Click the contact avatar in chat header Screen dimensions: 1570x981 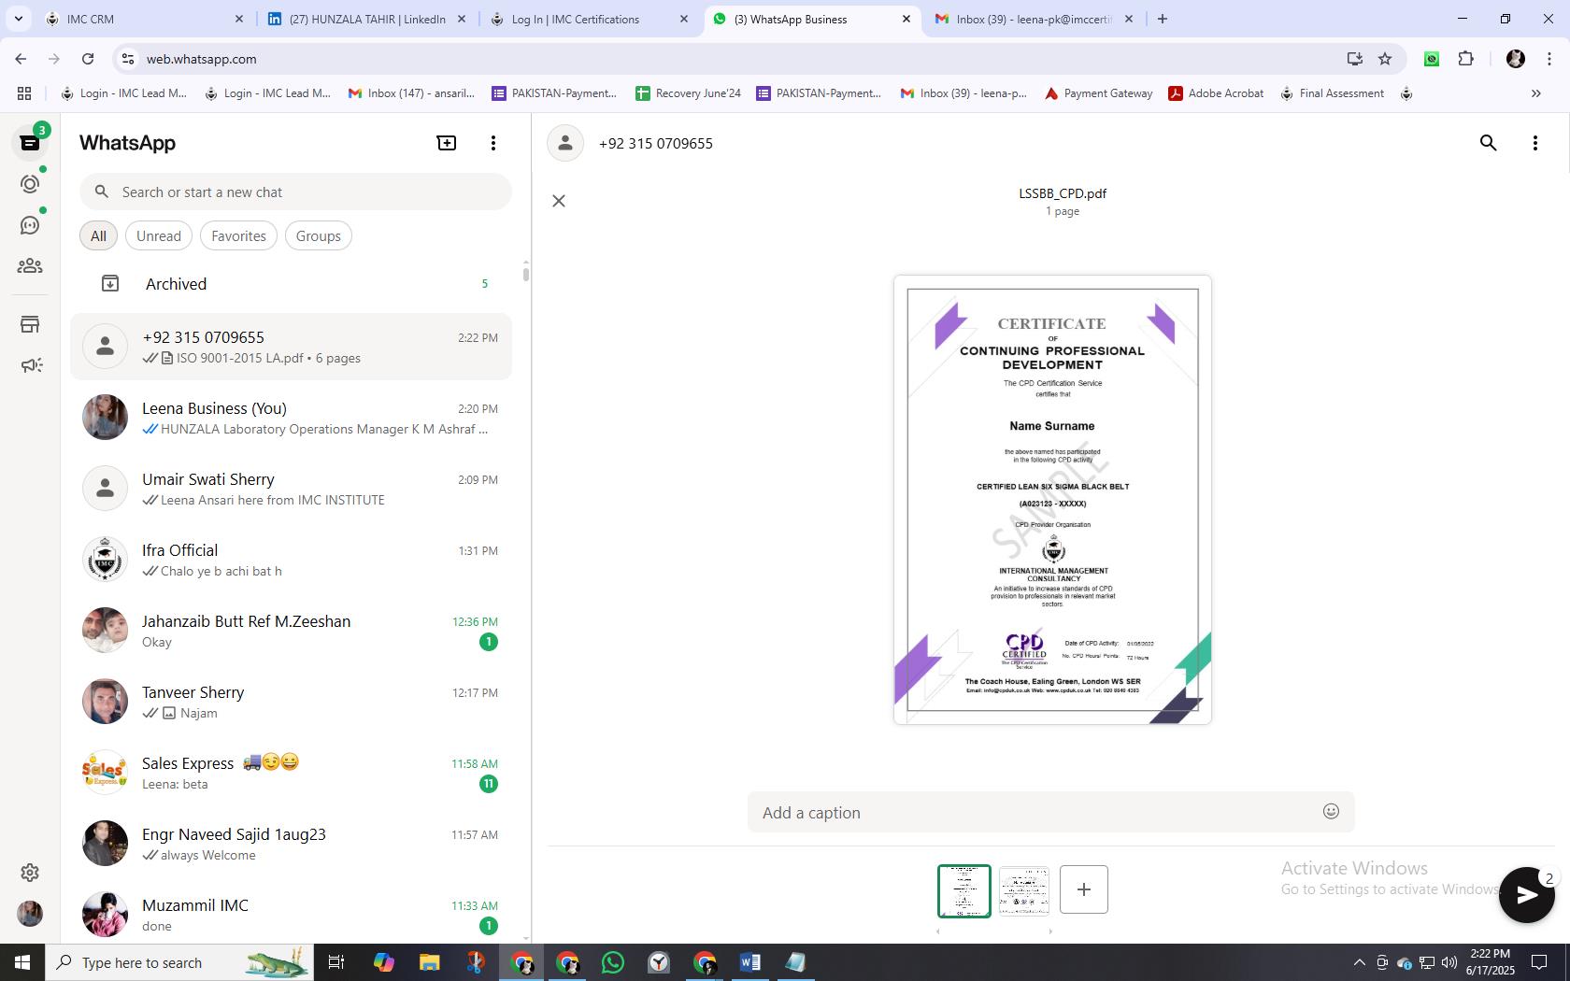(565, 143)
